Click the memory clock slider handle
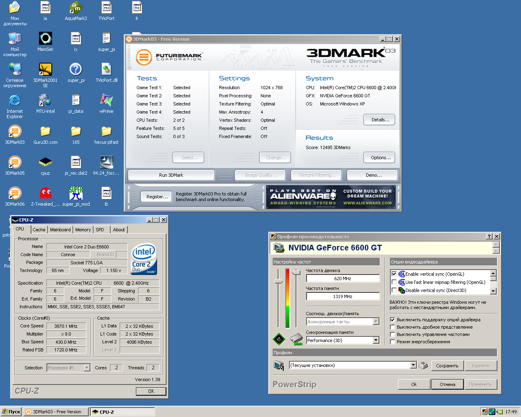521x417 pixels. pyautogui.click(x=296, y=272)
